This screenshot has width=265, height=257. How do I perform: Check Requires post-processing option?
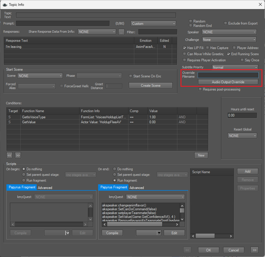(x=200, y=89)
